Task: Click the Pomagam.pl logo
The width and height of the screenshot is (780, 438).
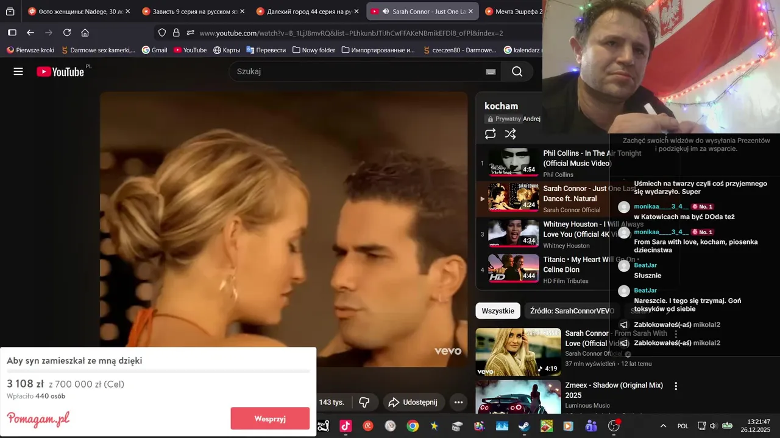Action: point(38,419)
